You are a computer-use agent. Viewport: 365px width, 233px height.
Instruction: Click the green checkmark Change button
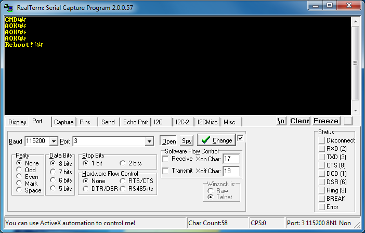[x=216, y=140]
